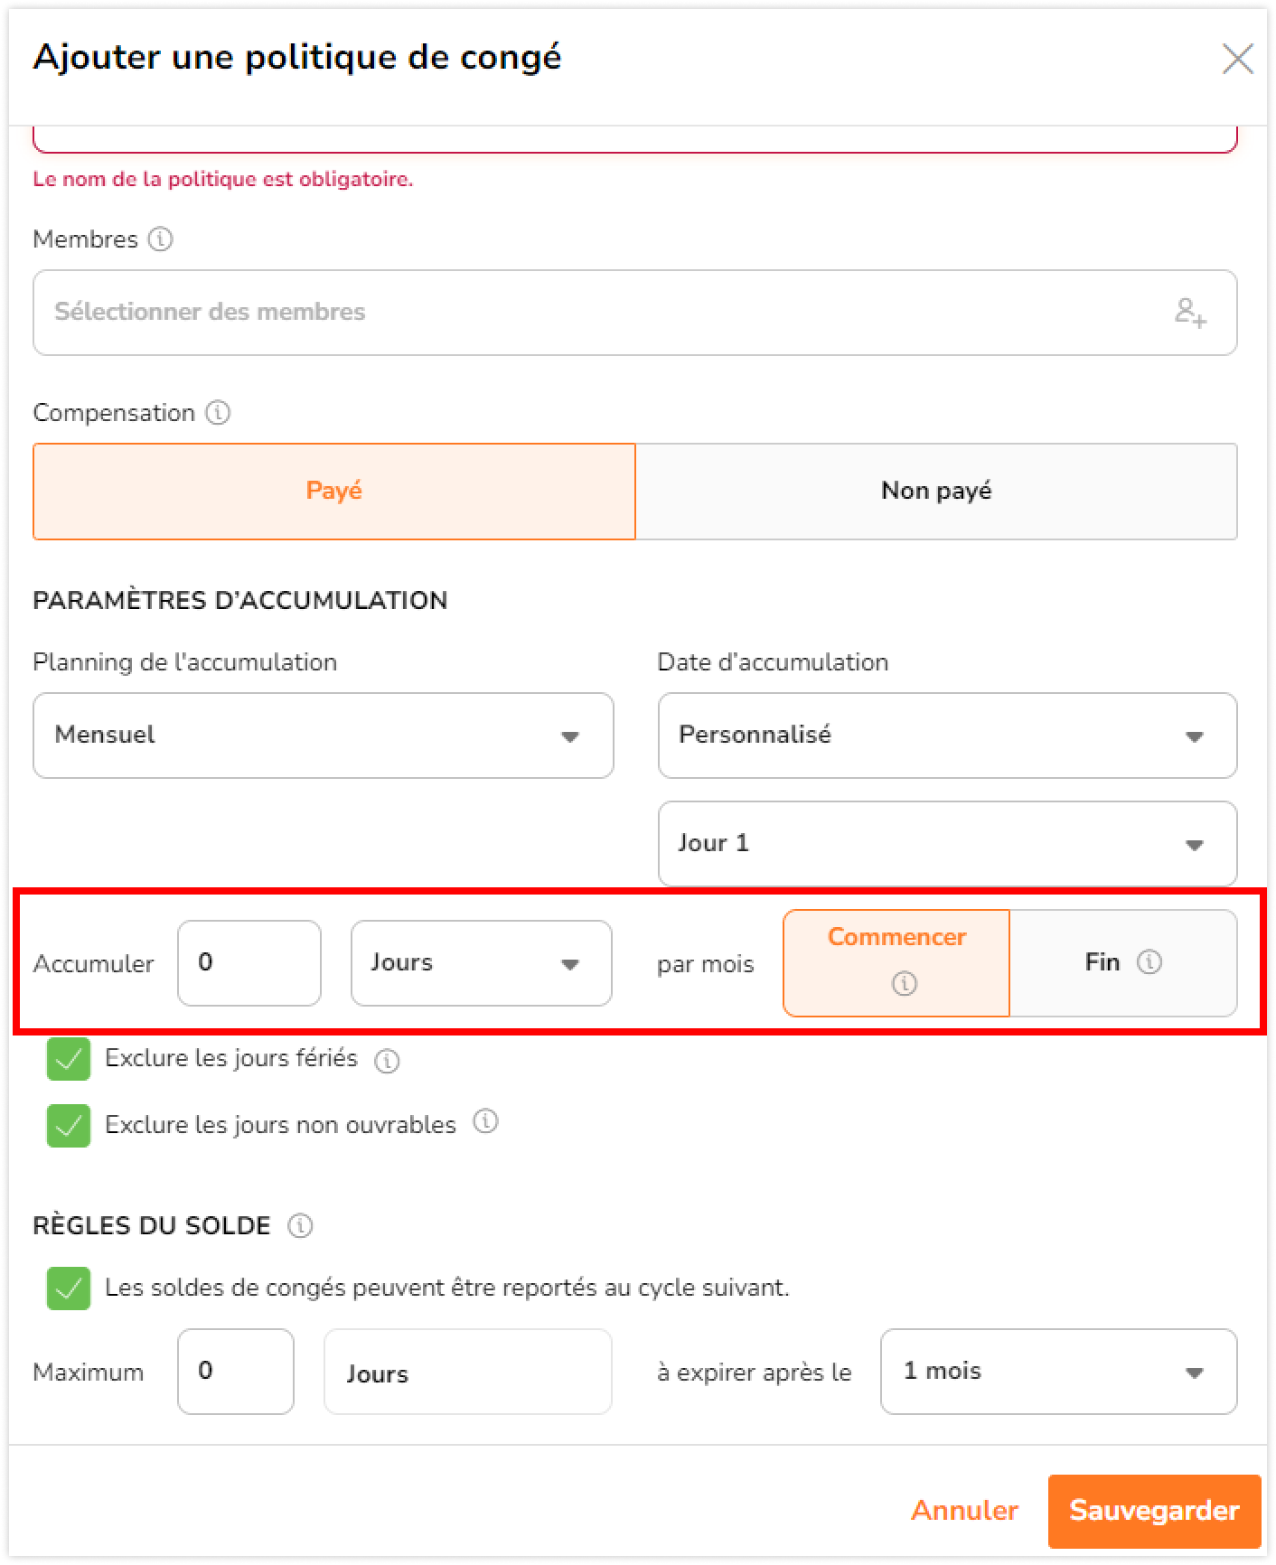Uncheck Exclure les jours fériés checkbox
This screenshot has width=1276, height=1565.
pyautogui.click(x=69, y=1059)
